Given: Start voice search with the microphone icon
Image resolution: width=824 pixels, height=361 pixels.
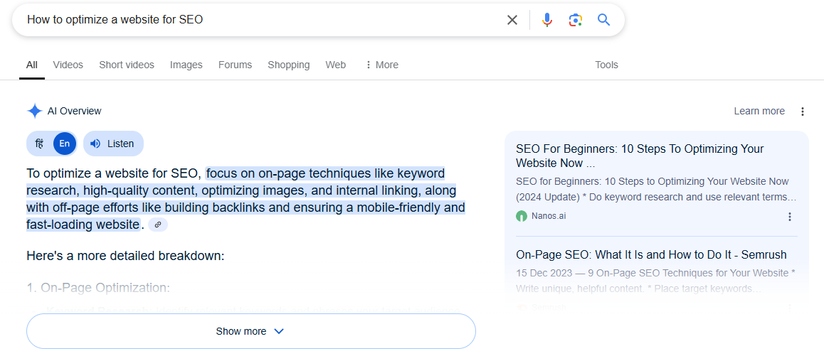Looking at the screenshot, I should [546, 20].
